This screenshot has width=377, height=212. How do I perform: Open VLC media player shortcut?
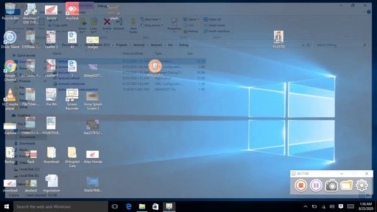point(10,99)
